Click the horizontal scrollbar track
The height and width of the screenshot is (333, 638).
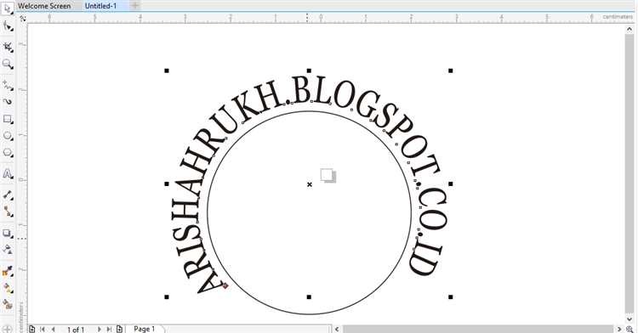478,330
